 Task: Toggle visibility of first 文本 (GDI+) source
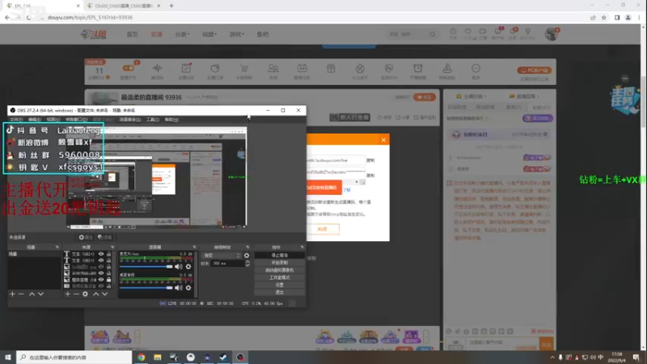(101, 254)
